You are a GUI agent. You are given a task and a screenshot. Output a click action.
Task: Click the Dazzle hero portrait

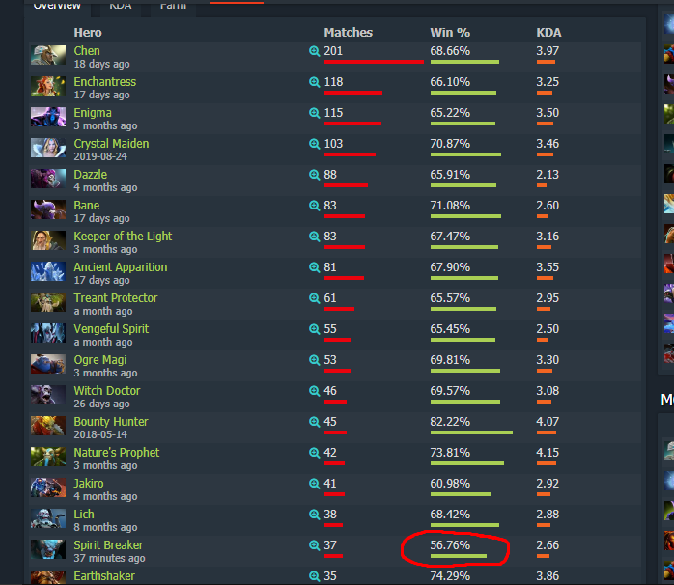[x=48, y=179]
